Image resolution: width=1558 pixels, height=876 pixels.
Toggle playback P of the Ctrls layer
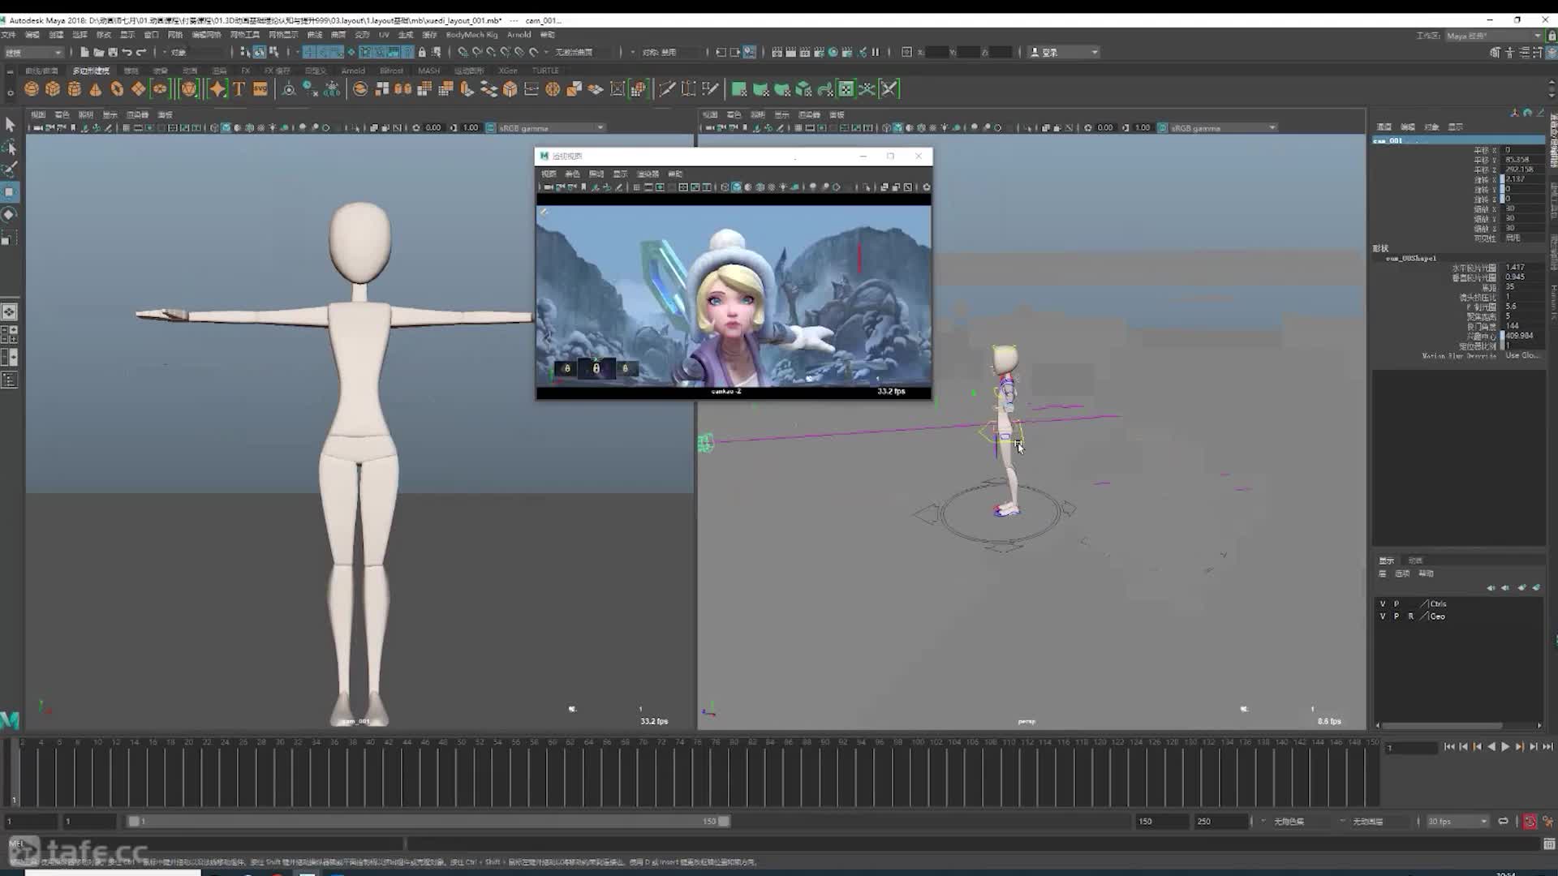(x=1397, y=603)
